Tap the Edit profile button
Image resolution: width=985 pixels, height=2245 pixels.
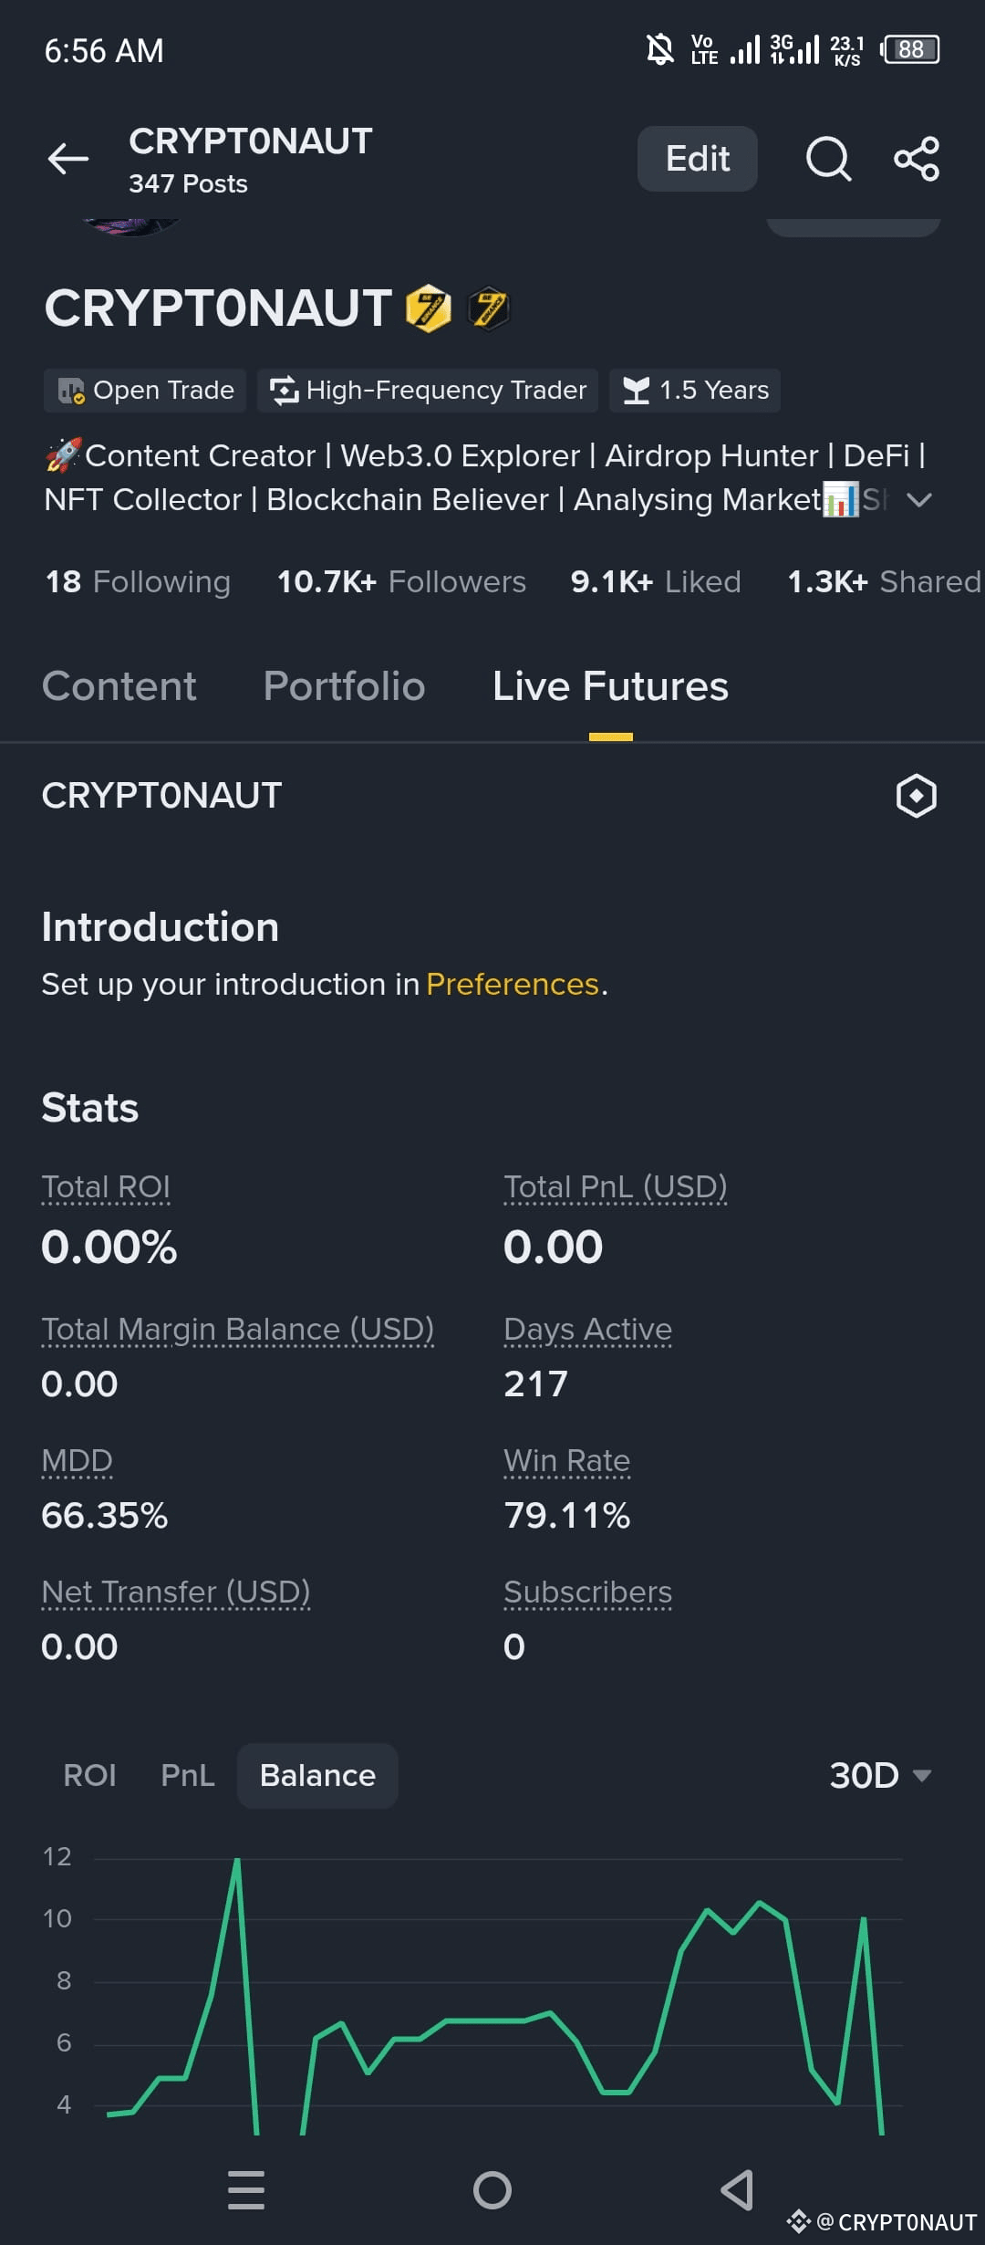698,159
